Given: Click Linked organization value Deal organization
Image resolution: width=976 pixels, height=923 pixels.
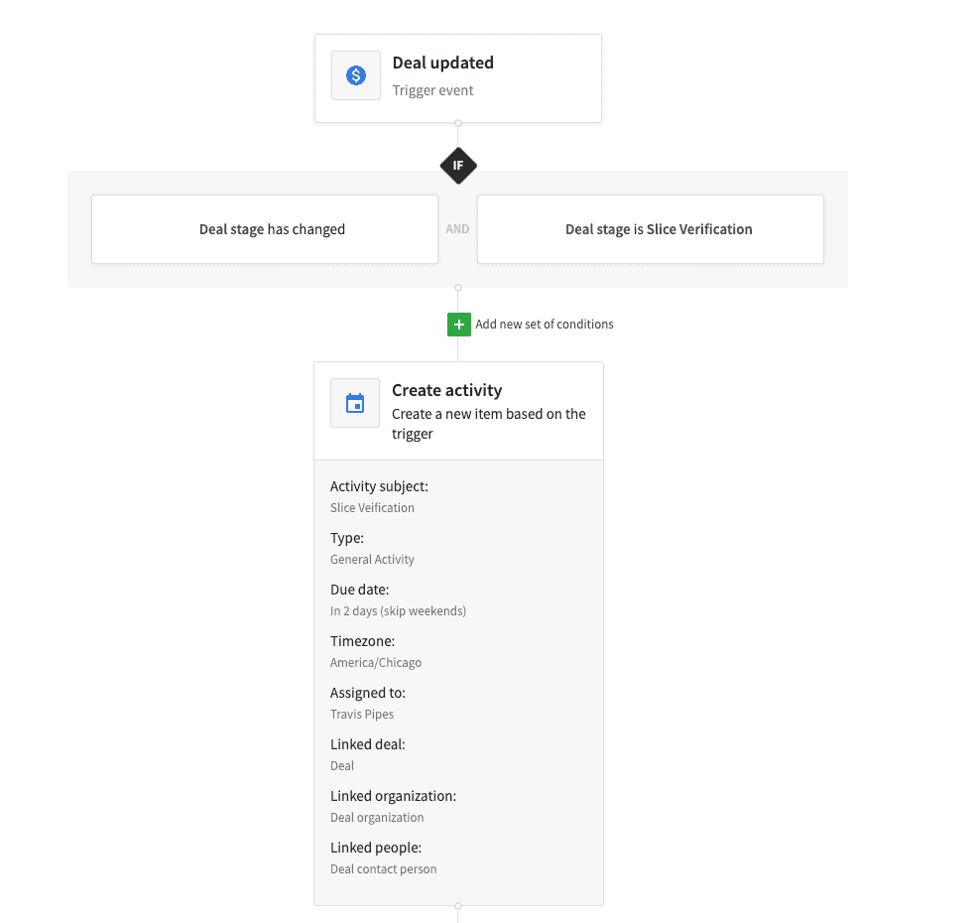Looking at the screenshot, I should tap(377, 818).
